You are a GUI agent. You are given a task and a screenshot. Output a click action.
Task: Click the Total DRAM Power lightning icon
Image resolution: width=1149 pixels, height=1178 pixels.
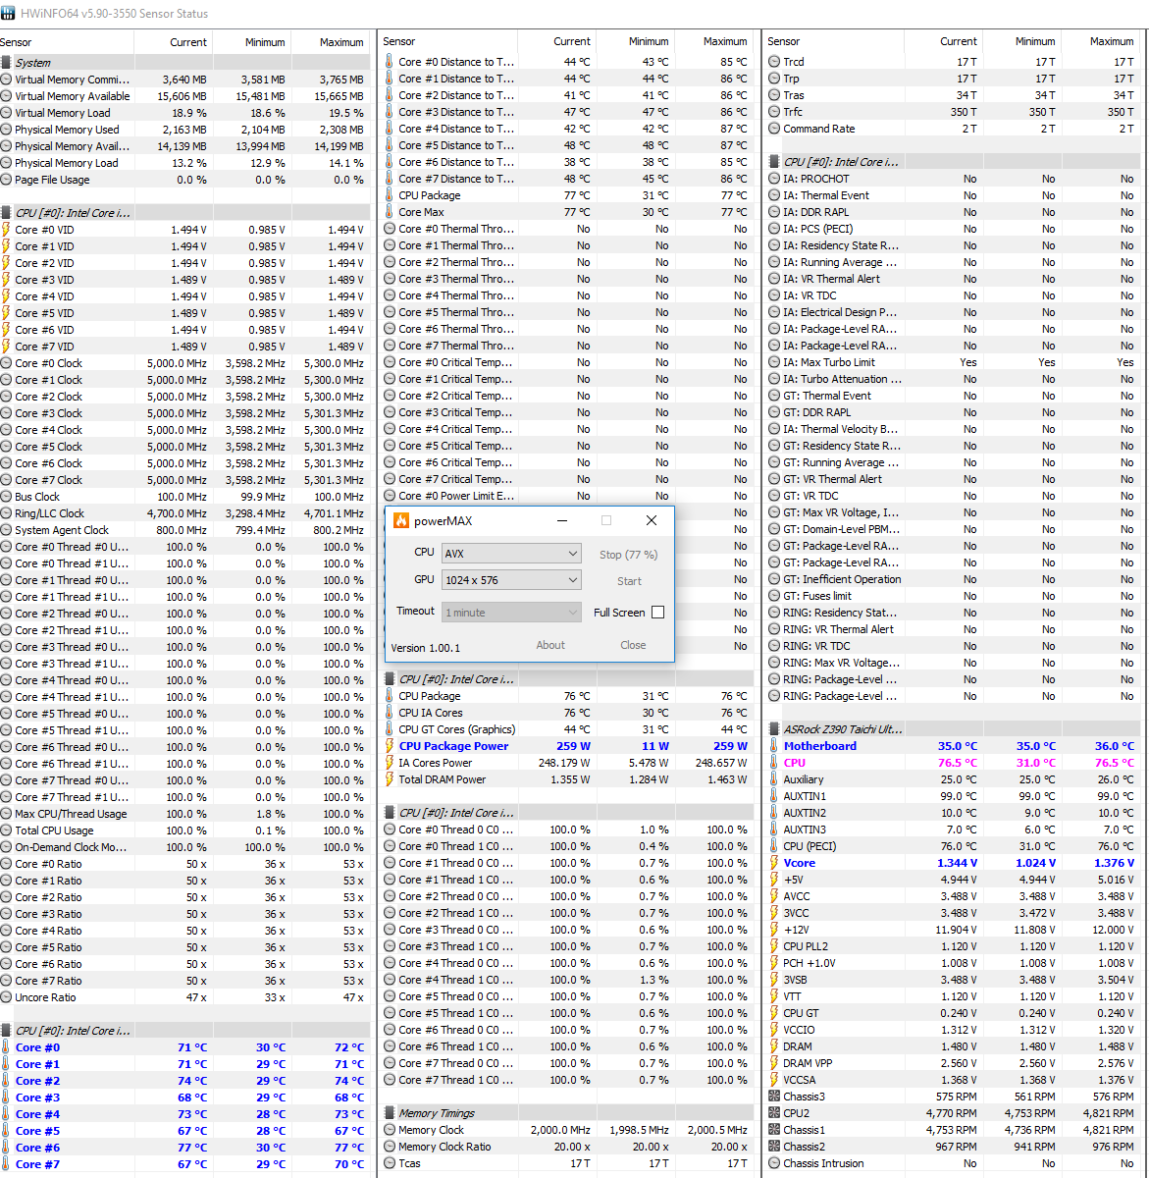[x=391, y=779]
